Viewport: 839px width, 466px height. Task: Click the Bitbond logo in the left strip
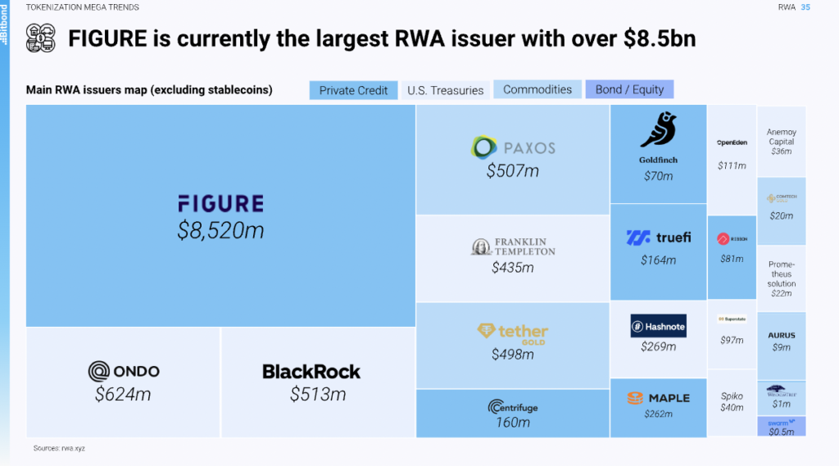point(4,25)
